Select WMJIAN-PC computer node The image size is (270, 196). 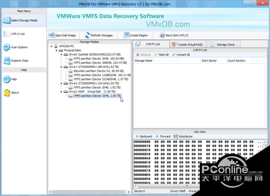[66, 46]
